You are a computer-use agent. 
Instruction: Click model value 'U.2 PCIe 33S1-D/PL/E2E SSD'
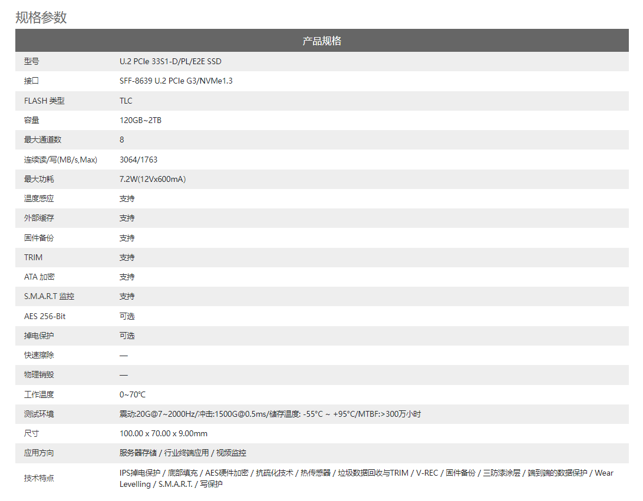coord(170,61)
